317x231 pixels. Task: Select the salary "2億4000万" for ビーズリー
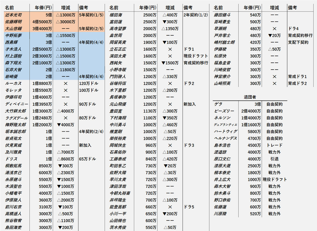coord(251,111)
